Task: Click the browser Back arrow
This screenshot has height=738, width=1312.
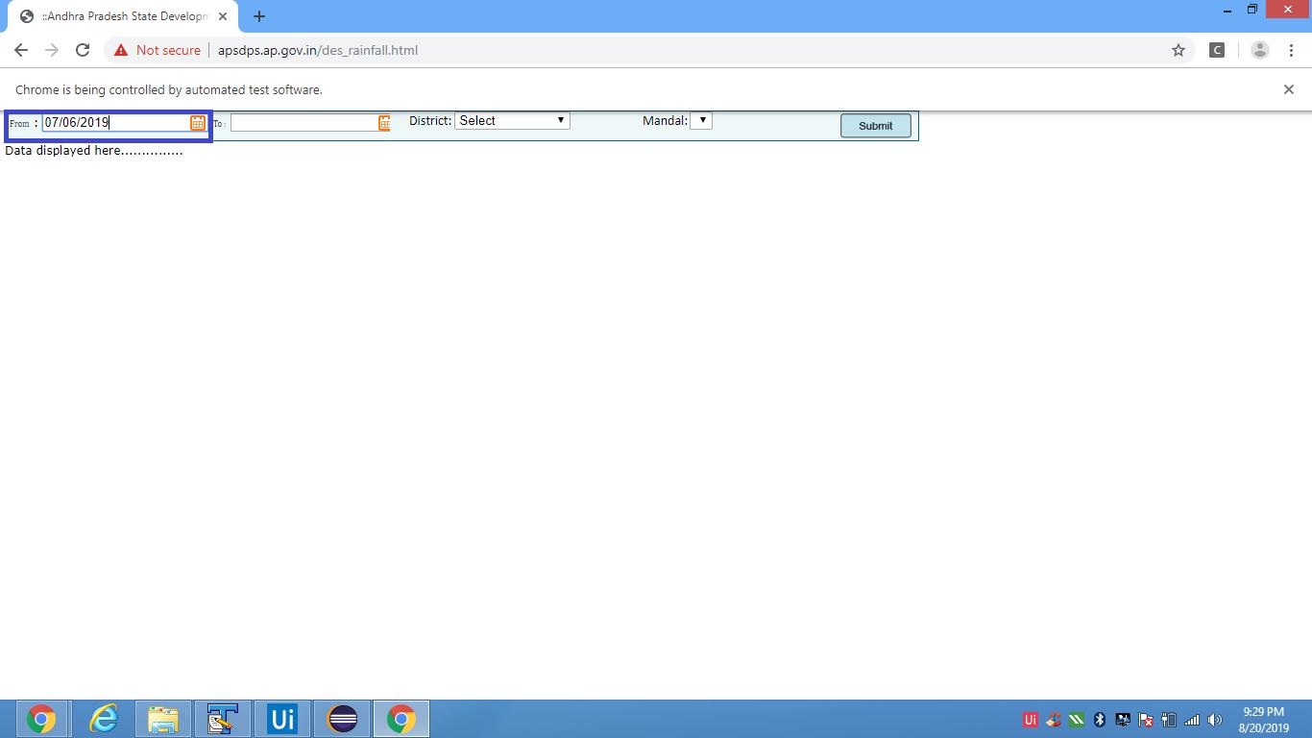Action: point(21,50)
